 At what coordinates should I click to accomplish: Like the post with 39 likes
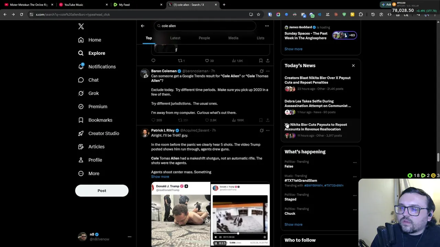tap(209, 61)
